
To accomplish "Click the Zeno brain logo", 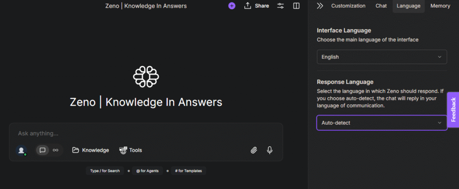I will (x=146, y=77).
